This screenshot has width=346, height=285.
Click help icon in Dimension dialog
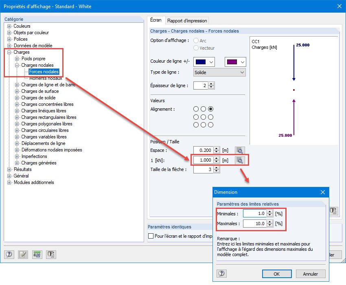tap(221, 274)
